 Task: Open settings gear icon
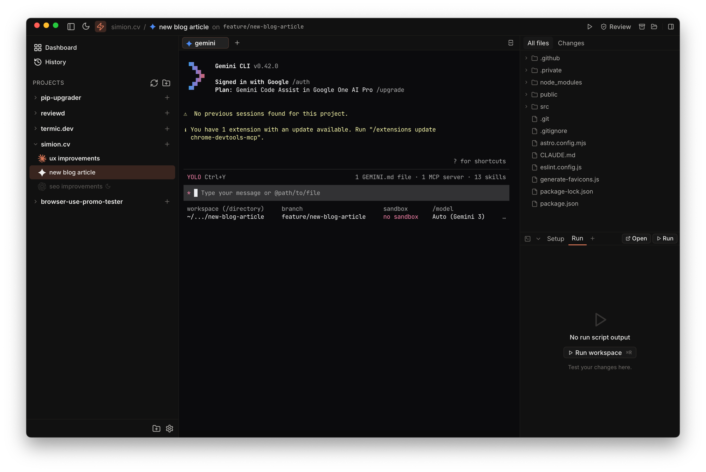169,429
